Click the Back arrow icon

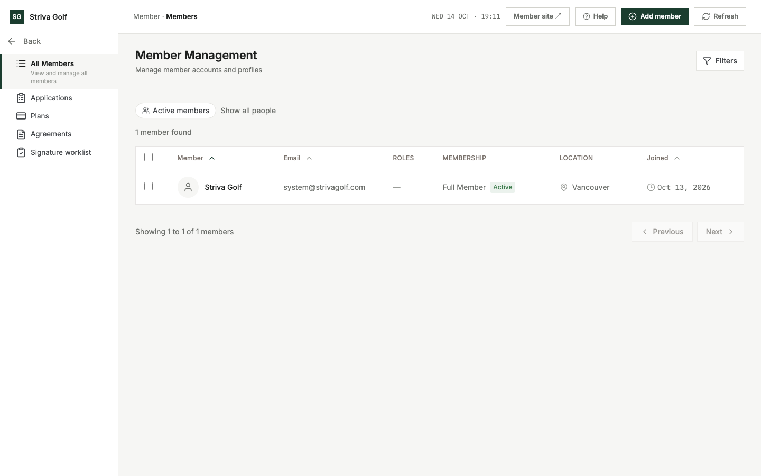pos(12,41)
